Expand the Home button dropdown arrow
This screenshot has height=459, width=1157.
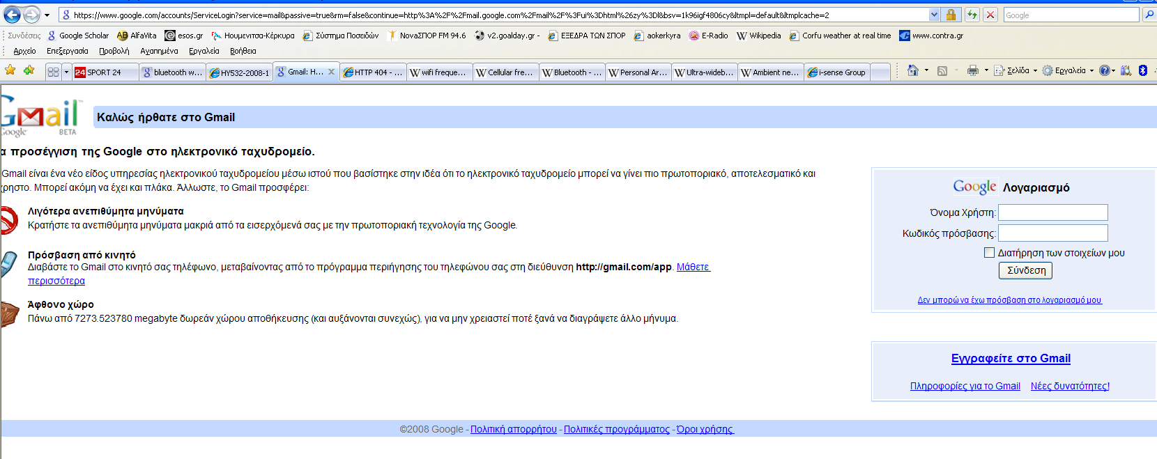coord(926,70)
